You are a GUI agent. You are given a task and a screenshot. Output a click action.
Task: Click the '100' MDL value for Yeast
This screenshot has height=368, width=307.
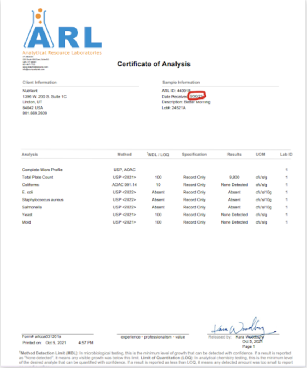[158, 215]
